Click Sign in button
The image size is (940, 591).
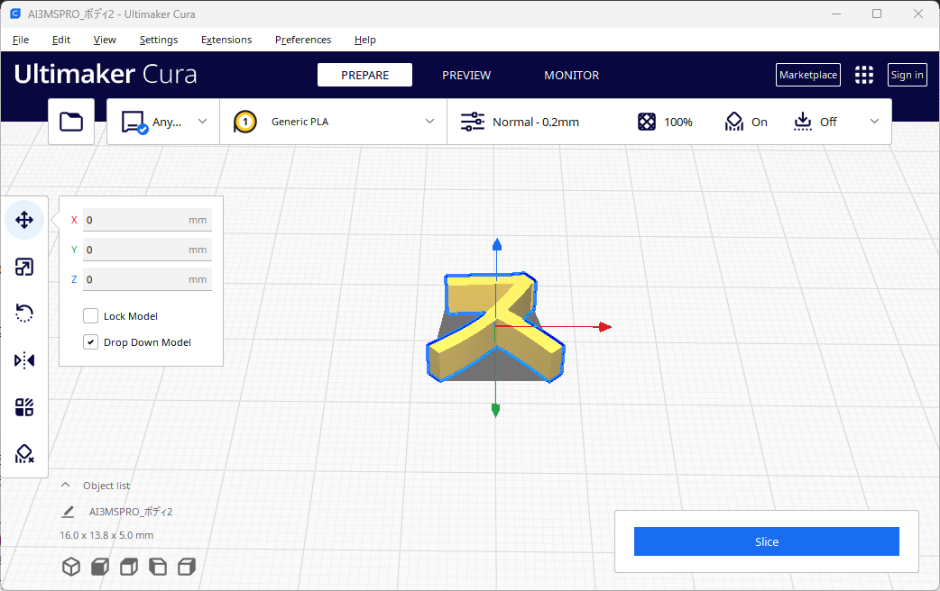(907, 75)
